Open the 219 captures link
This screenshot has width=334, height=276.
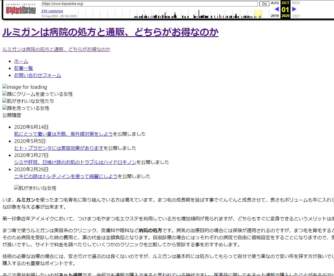click(52, 11)
